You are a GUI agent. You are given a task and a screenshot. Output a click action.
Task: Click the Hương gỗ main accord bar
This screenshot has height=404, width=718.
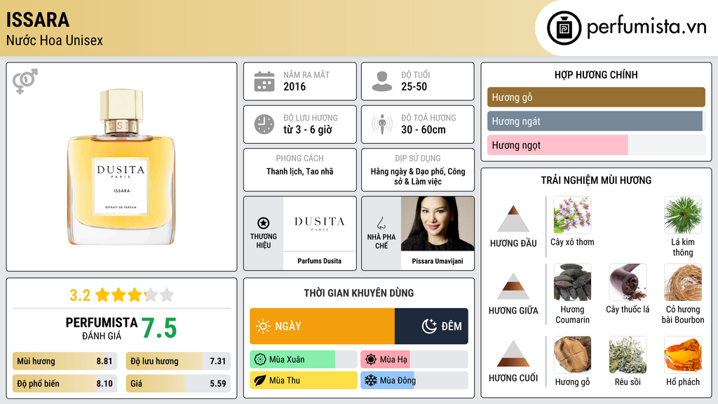(x=596, y=97)
